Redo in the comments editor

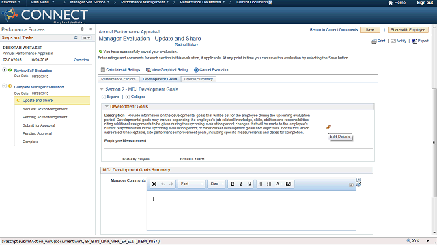click(171, 184)
